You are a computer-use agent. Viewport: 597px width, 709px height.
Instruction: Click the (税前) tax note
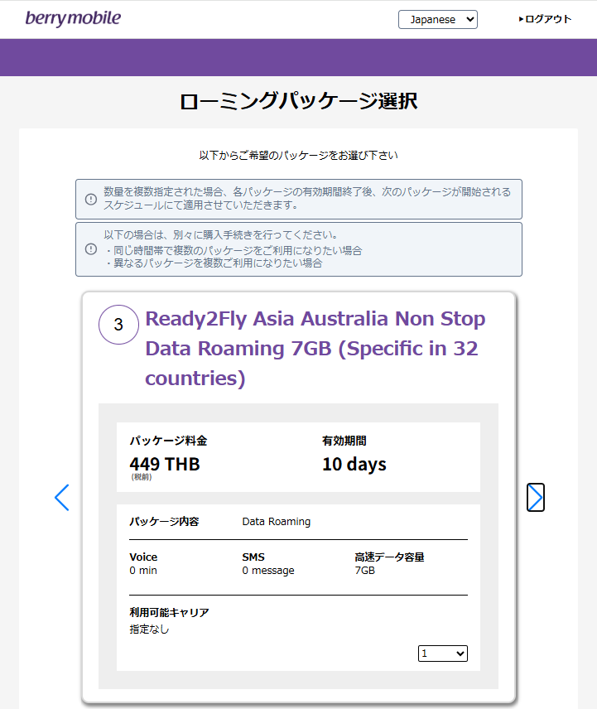point(142,477)
